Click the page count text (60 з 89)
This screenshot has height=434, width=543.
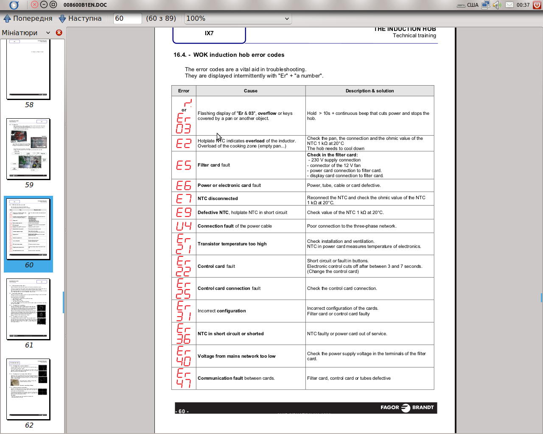point(161,18)
